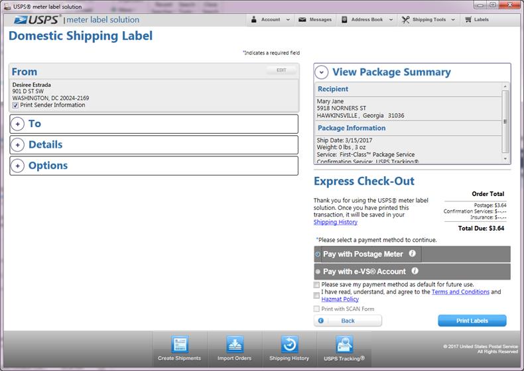Click the Recipient section heading
The width and height of the screenshot is (524, 371).
(333, 89)
